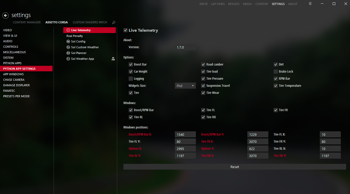Click the AC club badge icon
Image resolution: width=350 pixels, height=194 pixels.
[x=113, y=59]
